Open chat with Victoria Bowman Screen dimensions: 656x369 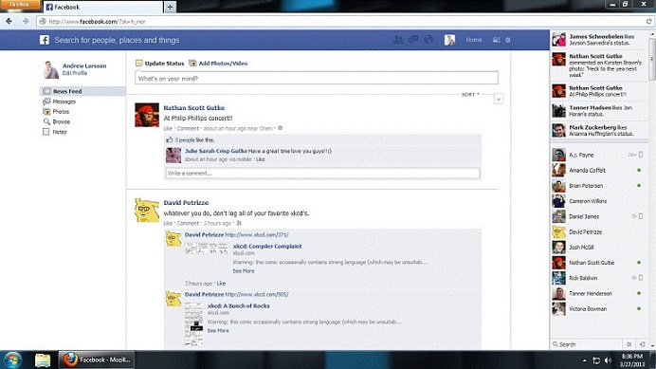599,308
